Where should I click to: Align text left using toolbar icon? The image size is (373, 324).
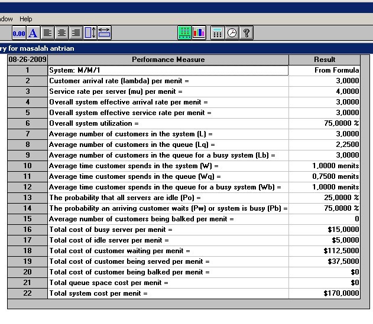click(47, 33)
